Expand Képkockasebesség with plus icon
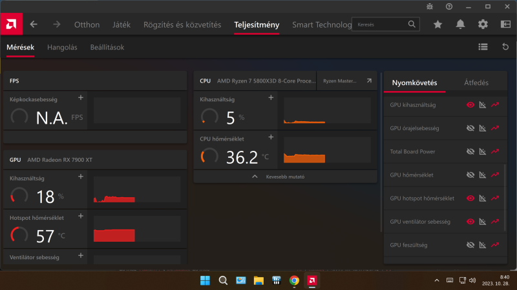This screenshot has width=517, height=290. click(81, 98)
